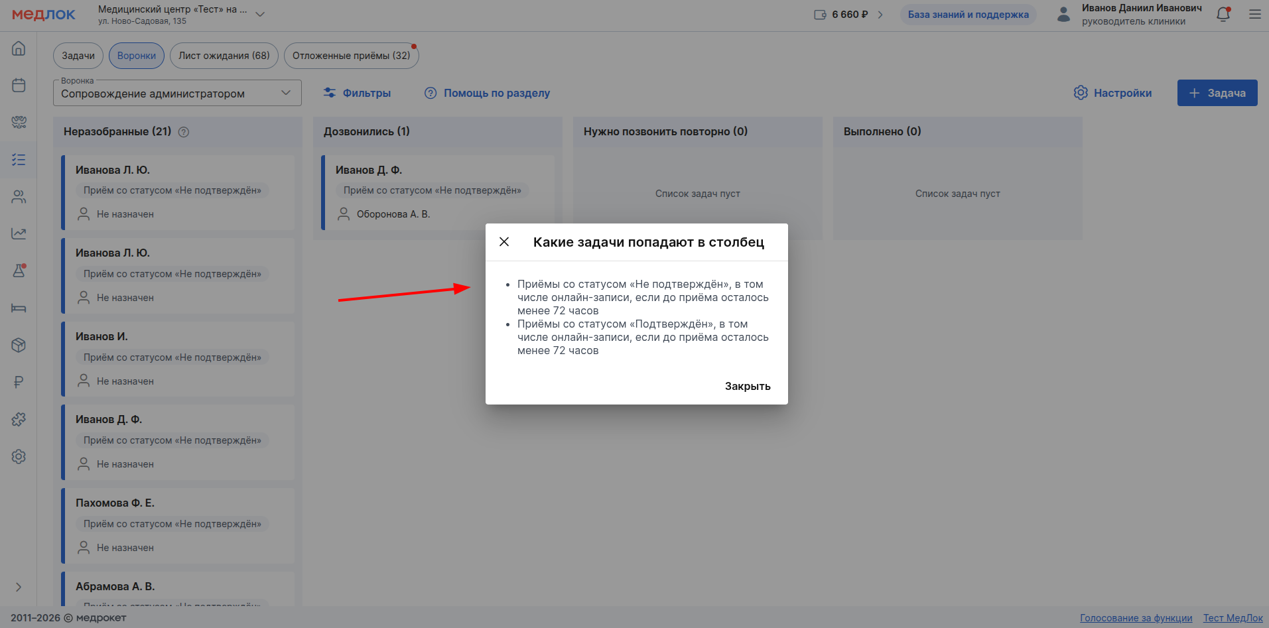The image size is (1269, 628).
Task: Click the notification bell icon
Action: pos(1223,15)
